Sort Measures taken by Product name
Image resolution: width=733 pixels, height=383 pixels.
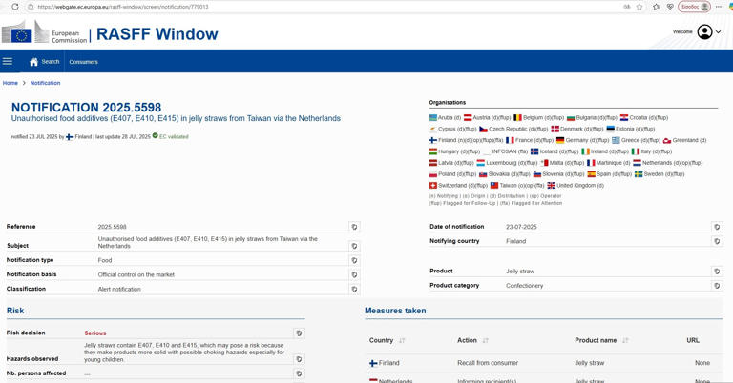pos(625,340)
